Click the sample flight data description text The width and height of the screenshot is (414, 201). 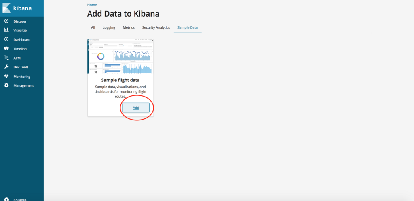[120, 91]
